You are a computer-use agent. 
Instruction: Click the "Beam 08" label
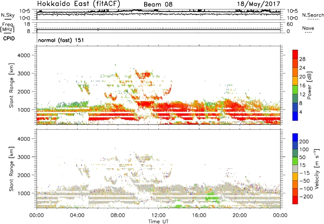158,4
